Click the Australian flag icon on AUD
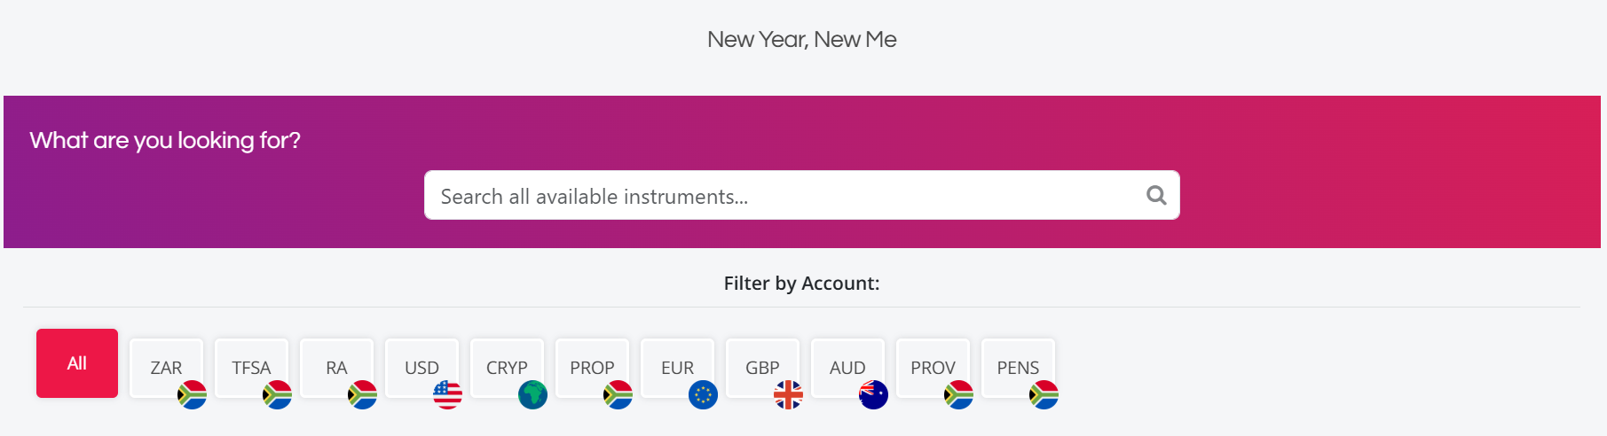 (873, 394)
